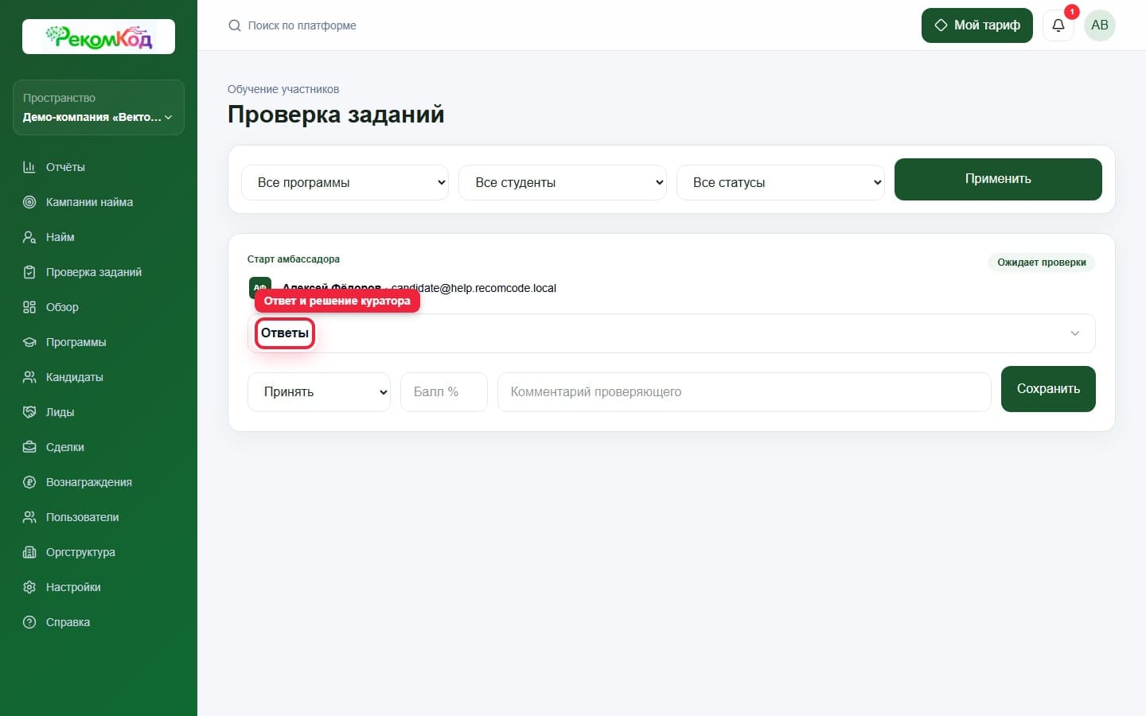Click the Применить button

[x=998, y=179]
